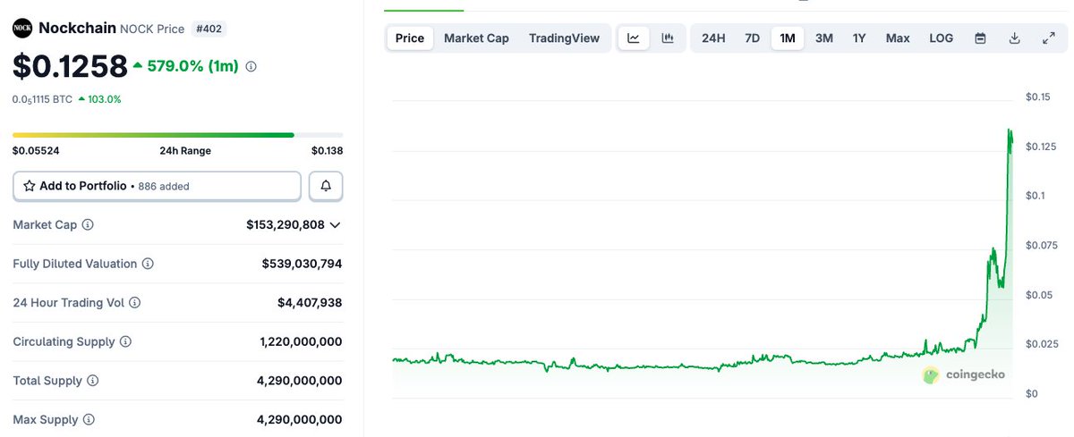Image resolution: width=1074 pixels, height=437 pixels.
Task: Click the $0.138 range high value
Action: pyautogui.click(x=327, y=151)
